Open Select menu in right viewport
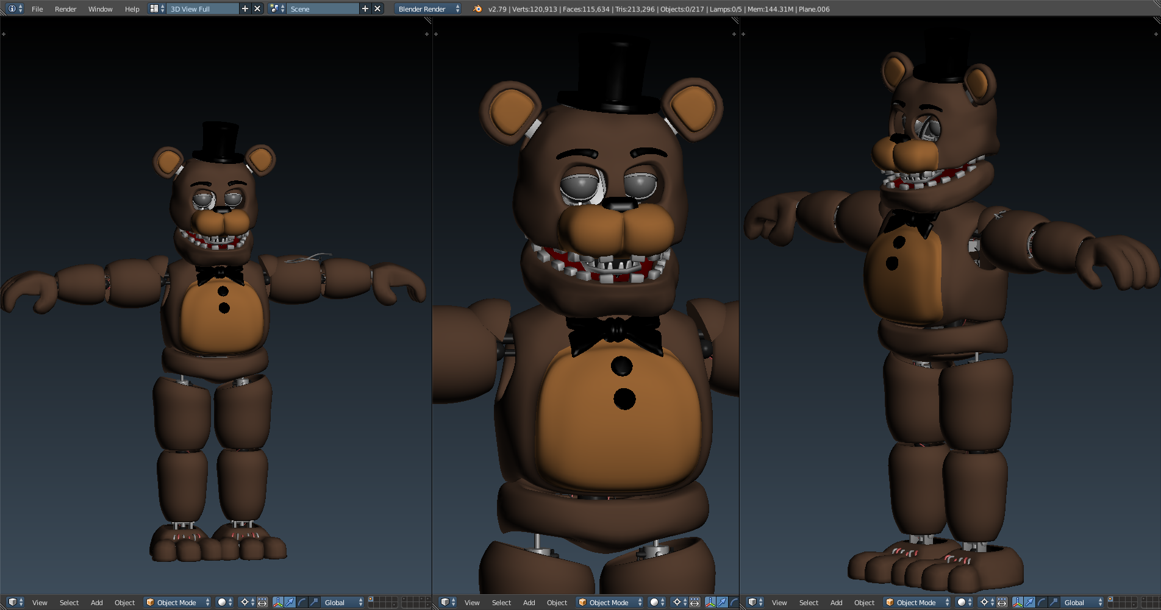Viewport: 1161px width, 610px height. [809, 603]
